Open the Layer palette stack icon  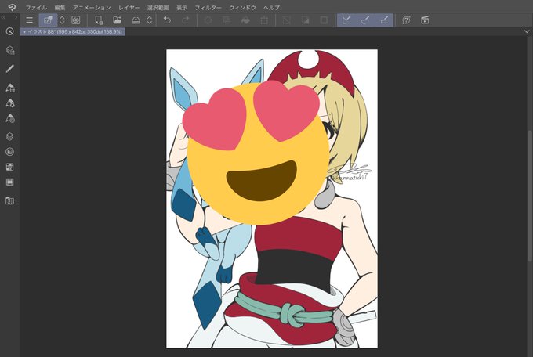pyautogui.click(x=10, y=136)
